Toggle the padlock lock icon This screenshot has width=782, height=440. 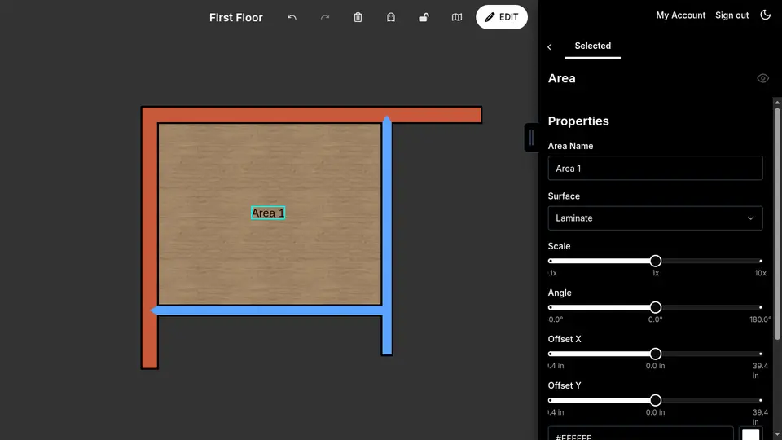coord(424,17)
